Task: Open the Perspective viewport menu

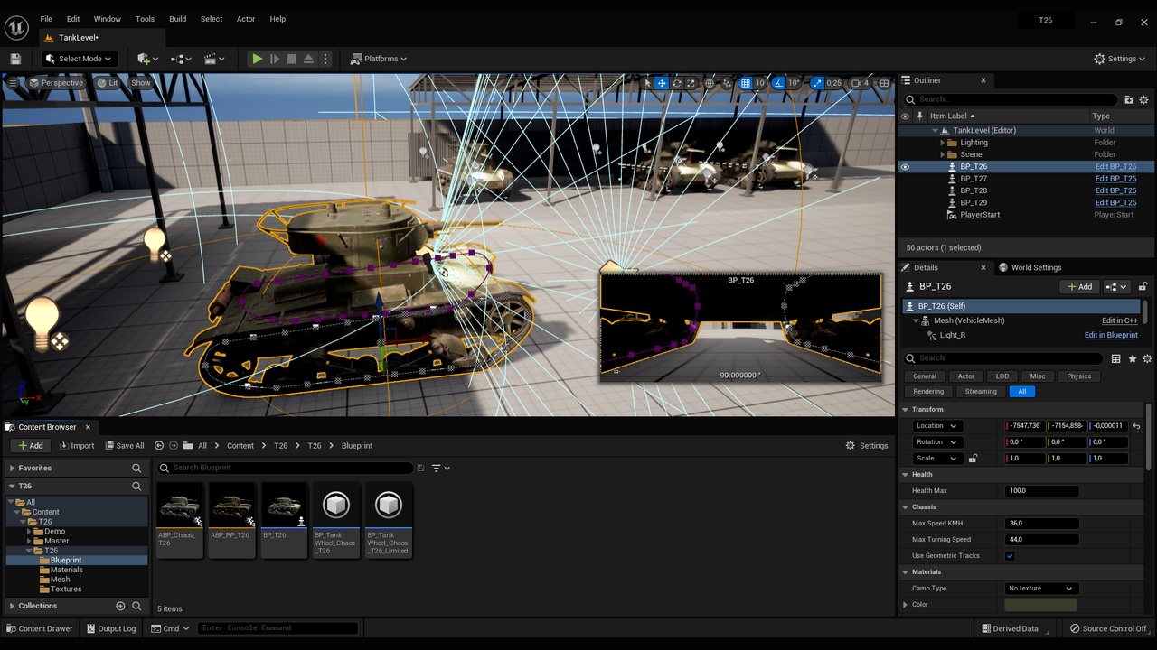Action: pos(56,83)
